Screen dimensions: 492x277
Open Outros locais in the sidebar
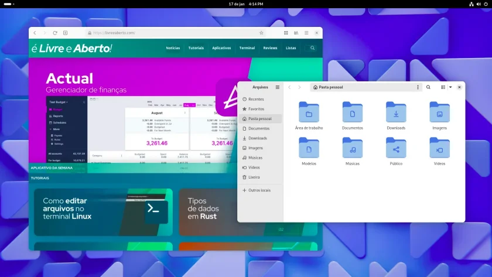(261, 190)
